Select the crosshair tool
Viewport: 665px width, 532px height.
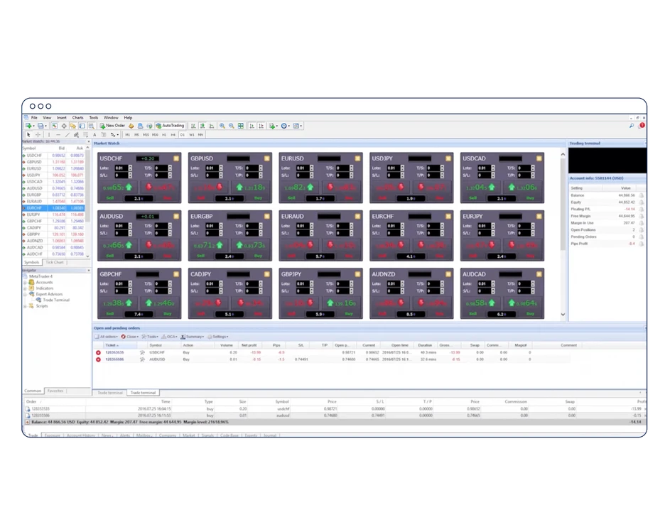(x=38, y=135)
